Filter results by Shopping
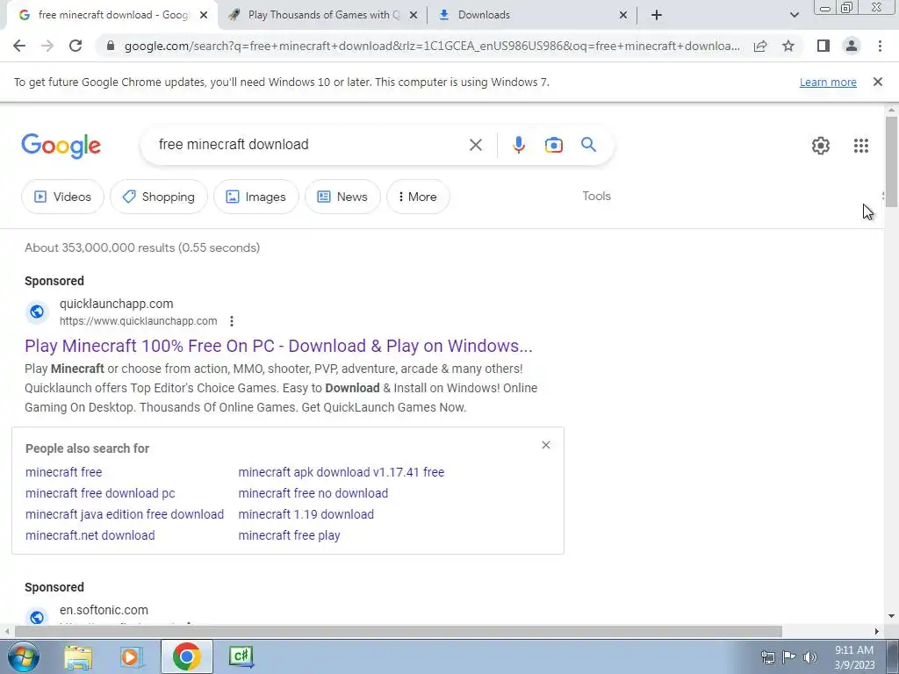This screenshot has width=899, height=674. click(x=159, y=197)
